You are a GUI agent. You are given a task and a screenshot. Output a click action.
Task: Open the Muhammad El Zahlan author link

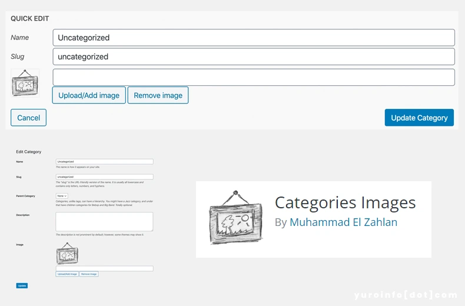click(x=343, y=222)
